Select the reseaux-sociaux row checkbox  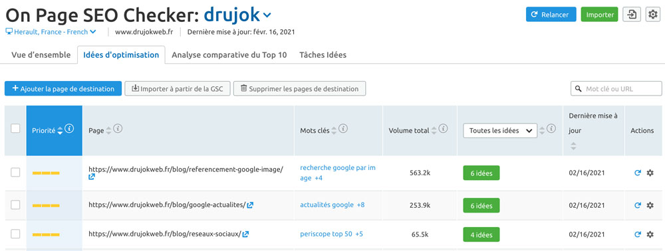tap(15, 234)
